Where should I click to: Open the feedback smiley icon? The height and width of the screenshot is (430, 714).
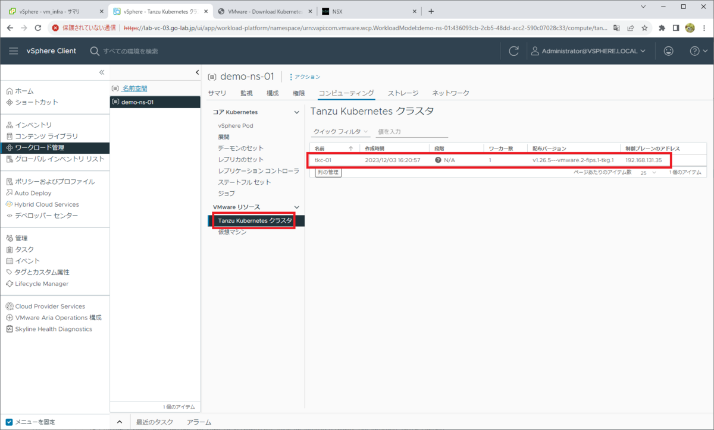[669, 51]
